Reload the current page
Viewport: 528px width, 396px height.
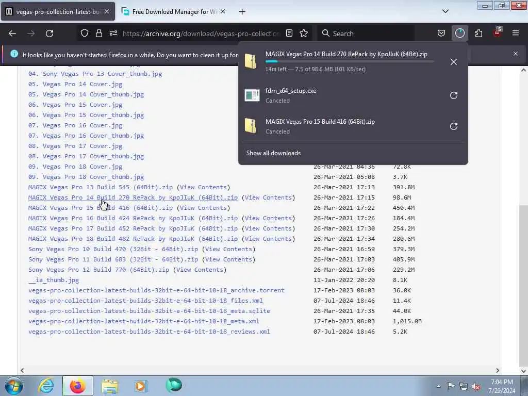49,34
